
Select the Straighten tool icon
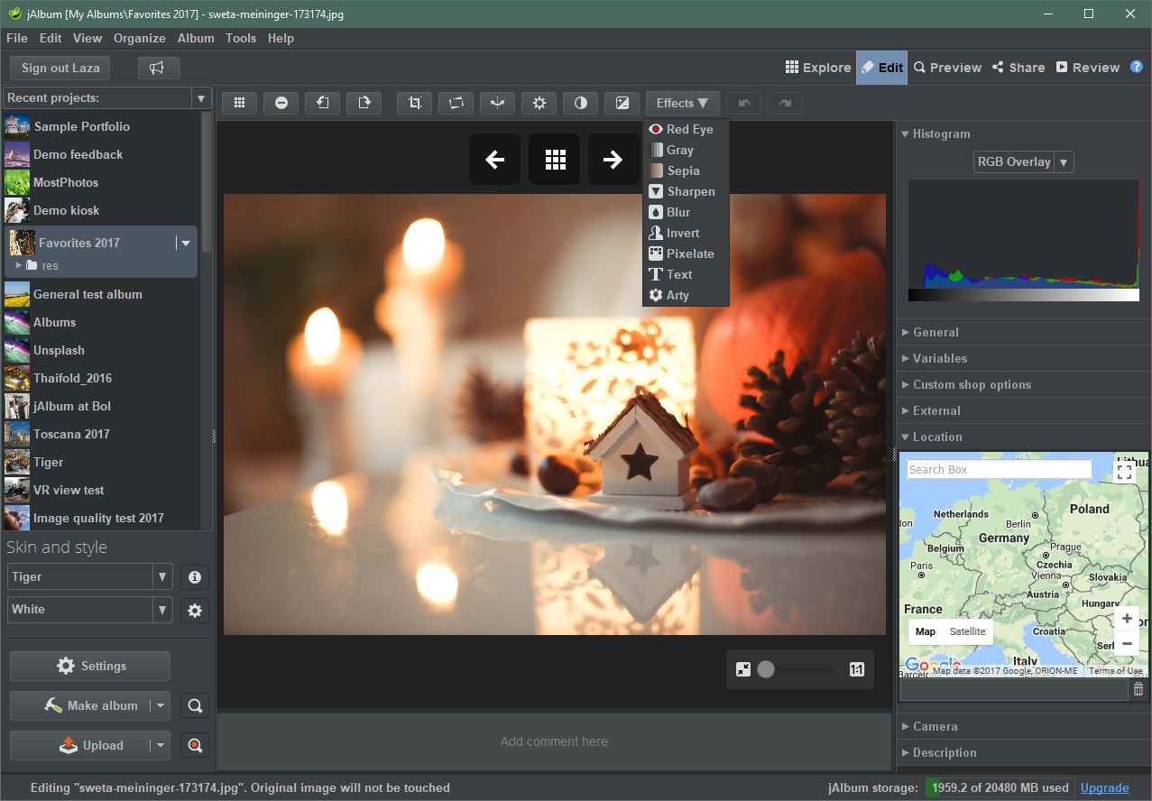[456, 103]
